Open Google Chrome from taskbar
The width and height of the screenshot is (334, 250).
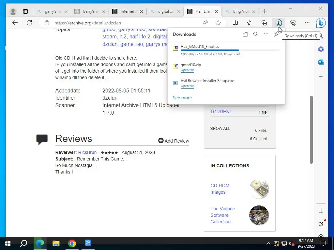[72, 243]
